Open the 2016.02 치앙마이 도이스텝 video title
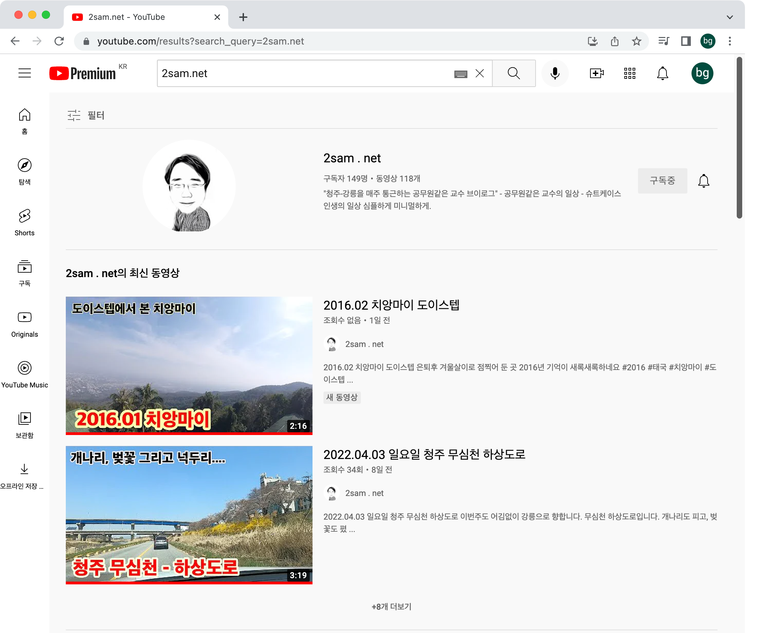759x633 pixels. point(391,305)
